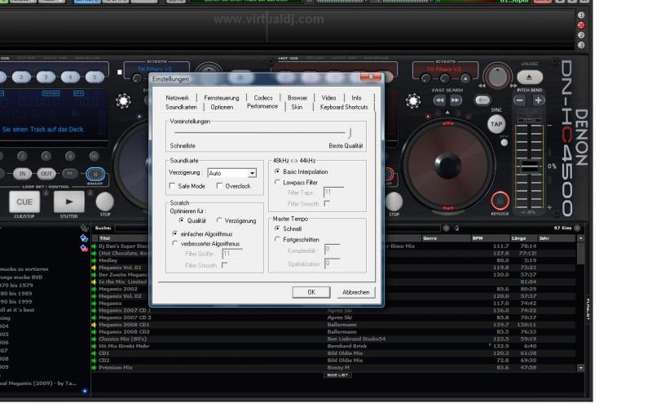The height and width of the screenshot is (408, 652).
Task: Click the large knob beside UNLOAD
Action: pos(497,77)
